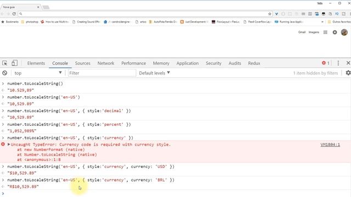Open the Running Java Applic bookmark
This screenshot has width=351, height=197.
click(x=289, y=22)
